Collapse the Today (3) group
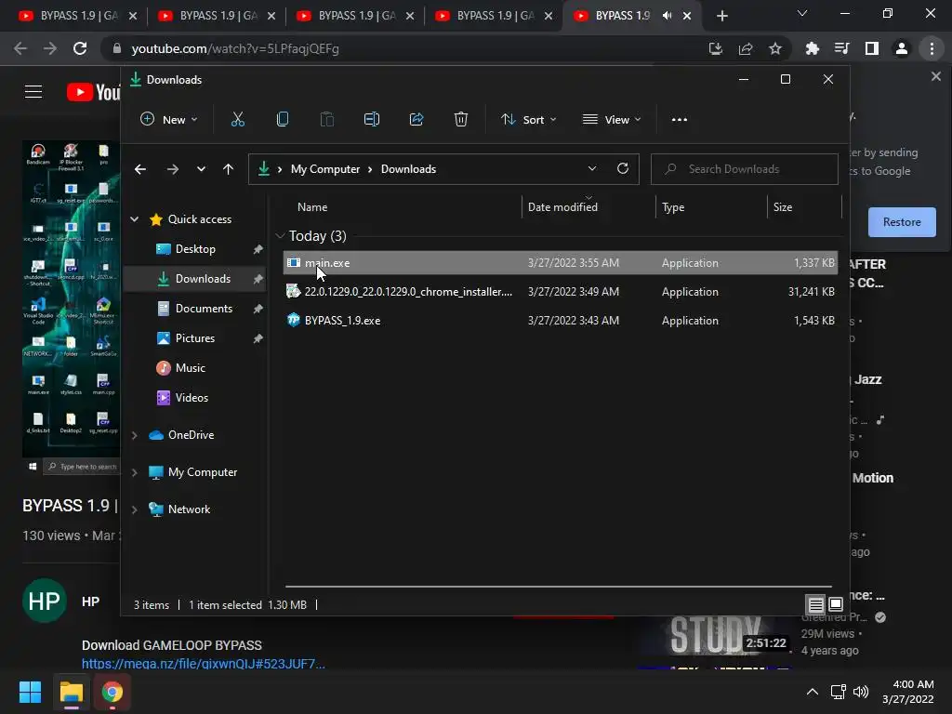 coord(280,235)
